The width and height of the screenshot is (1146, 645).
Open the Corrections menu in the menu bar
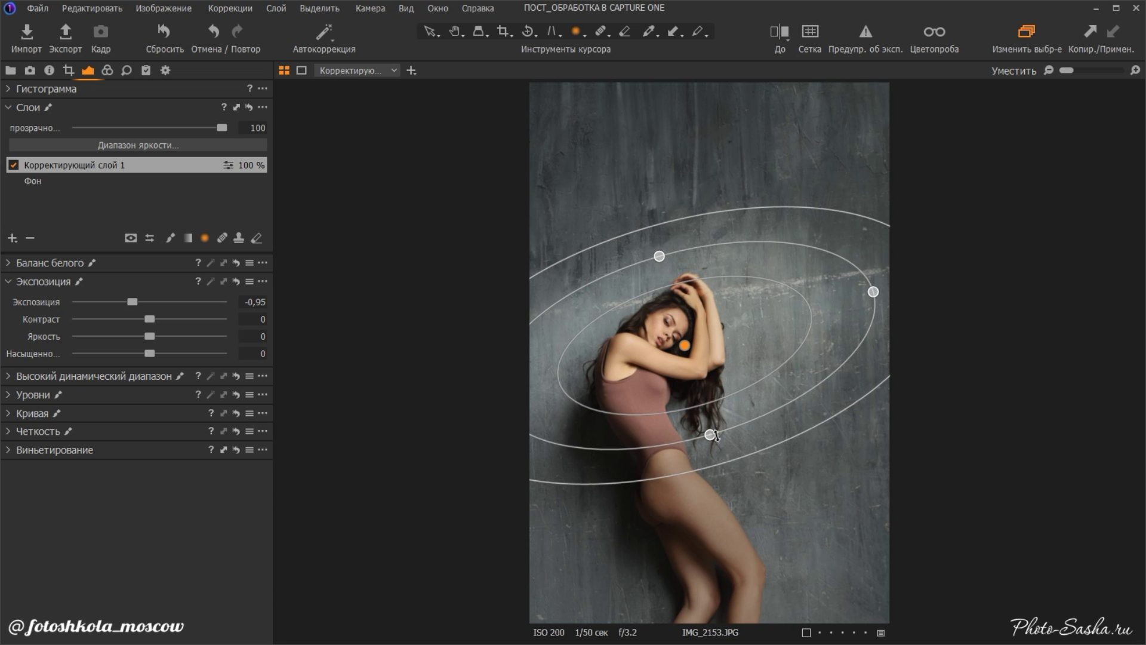pyautogui.click(x=230, y=8)
